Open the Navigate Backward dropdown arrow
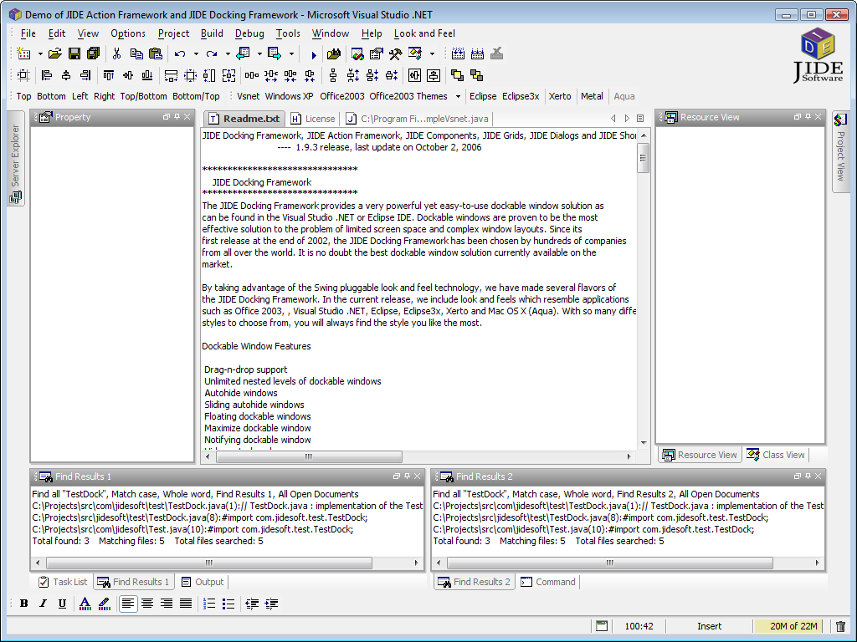The height and width of the screenshot is (642, 857). [x=259, y=54]
